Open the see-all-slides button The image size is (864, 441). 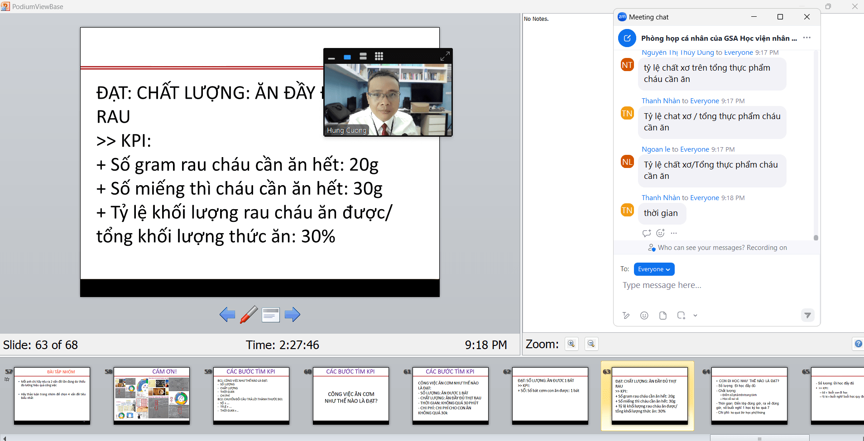pos(271,315)
